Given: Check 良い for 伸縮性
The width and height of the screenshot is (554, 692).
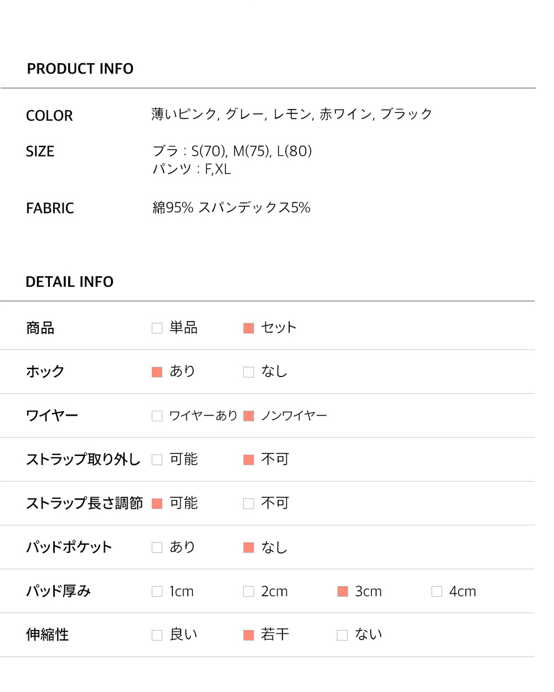Looking at the screenshot, I should tap(157, 635).
